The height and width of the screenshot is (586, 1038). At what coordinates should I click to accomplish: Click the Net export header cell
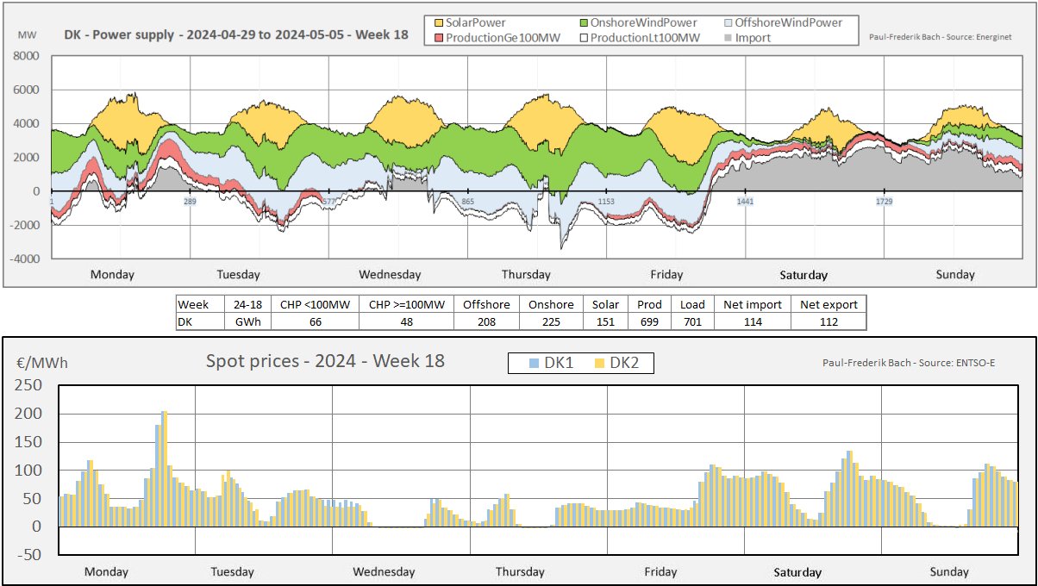point(829,304)
